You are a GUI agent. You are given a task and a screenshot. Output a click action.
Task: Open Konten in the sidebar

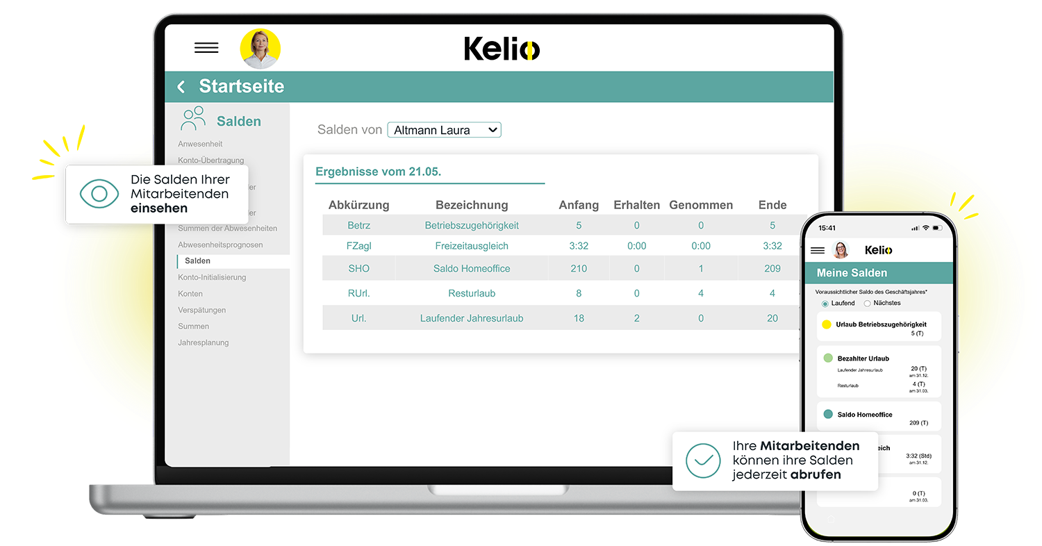(x=190, y=294)
